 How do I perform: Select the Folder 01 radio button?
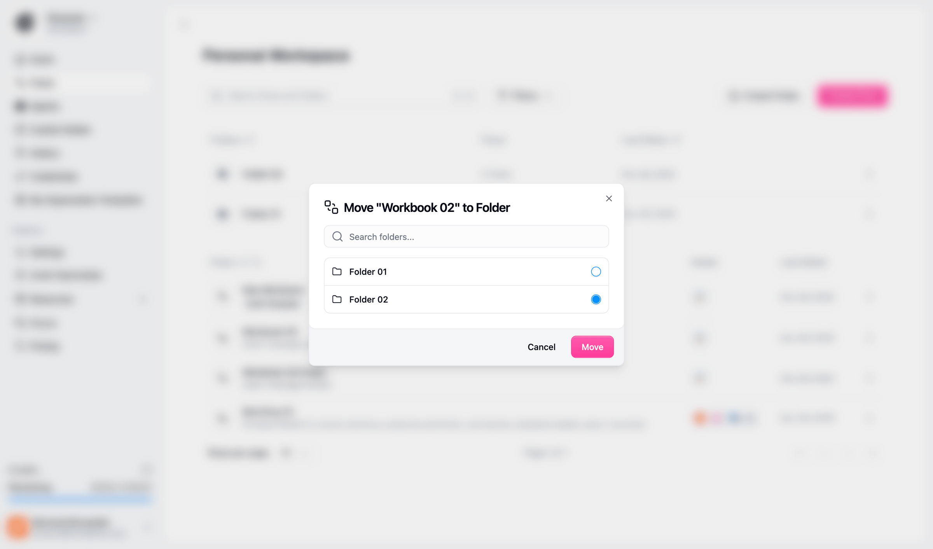pyautogui.click(x=596, y=271)
